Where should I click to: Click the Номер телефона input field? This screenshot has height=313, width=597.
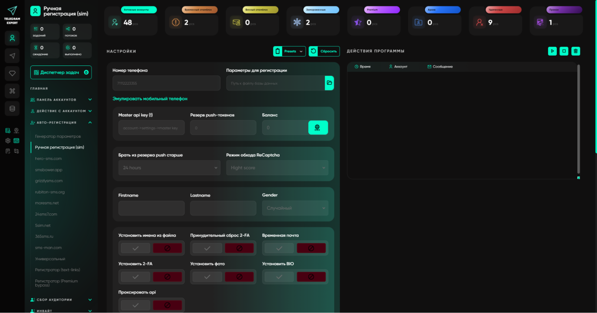[166, 83]
